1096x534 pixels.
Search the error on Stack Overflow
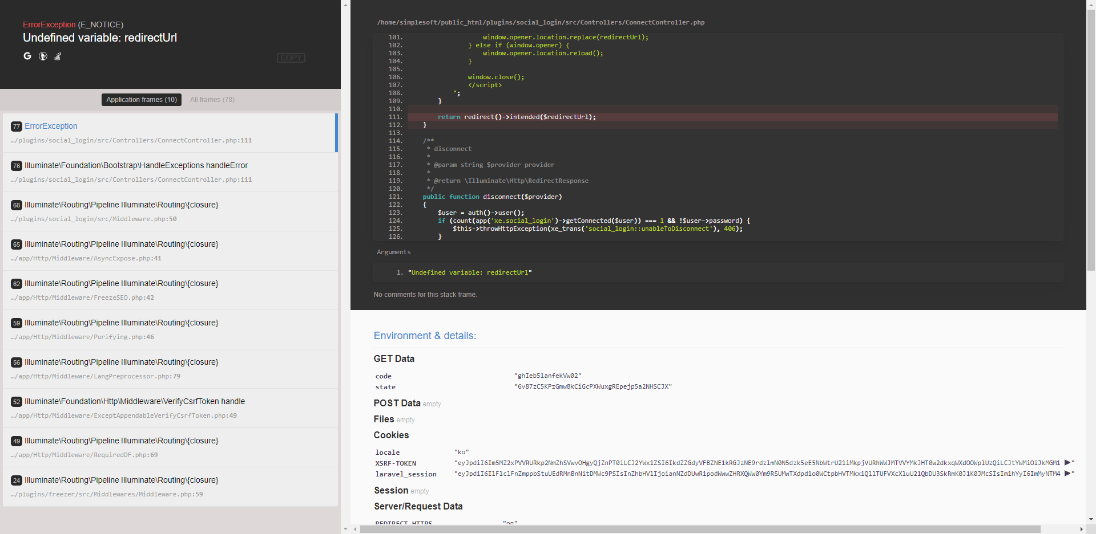coord(58,56)
